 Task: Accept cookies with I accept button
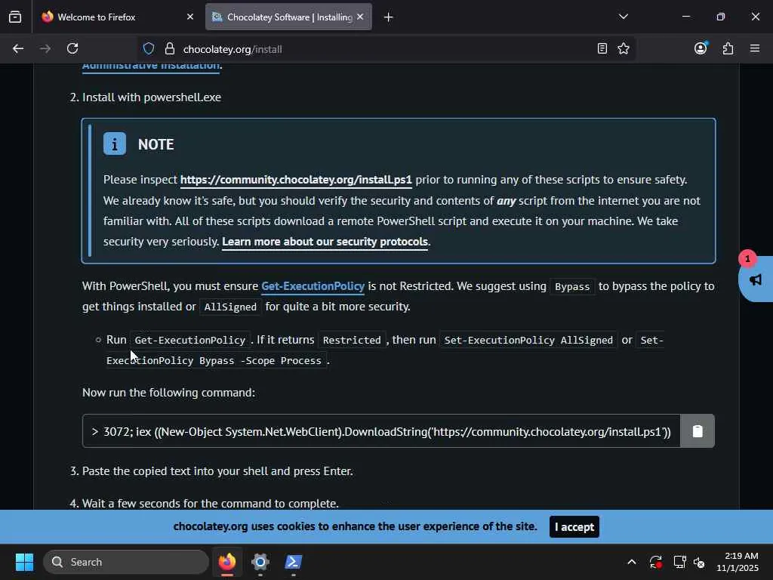574,526
